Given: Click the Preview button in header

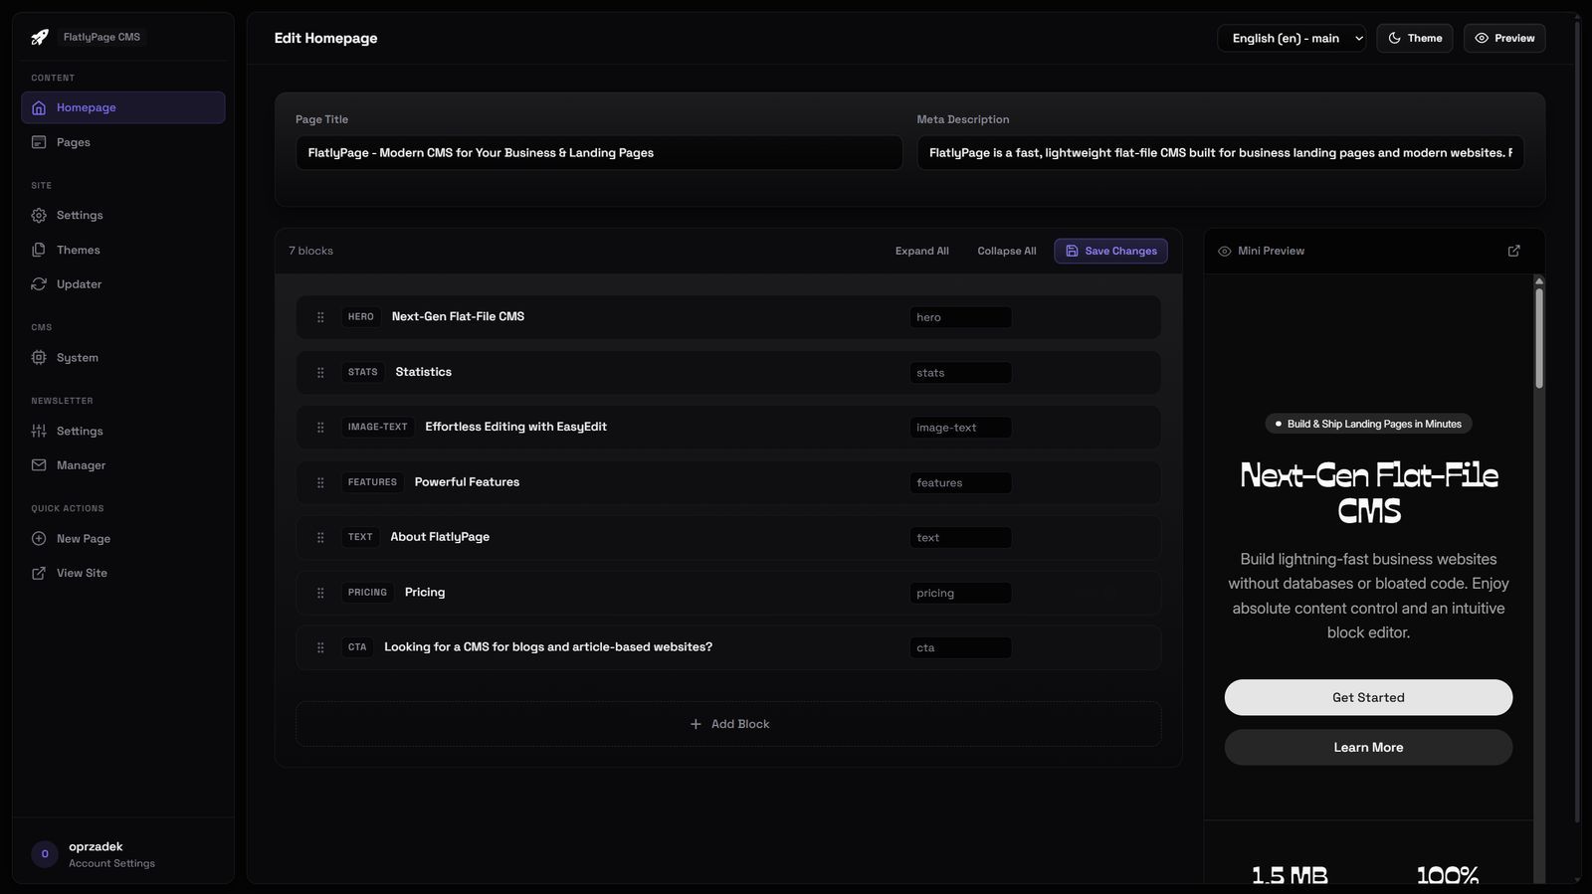Looking at the screenshot, I should pos(1503,38).
